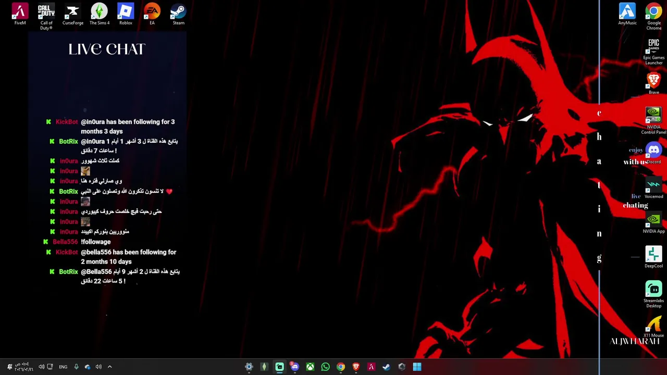Click the microphone tray icon
This screenshot has width=667, height=375.
(x=76, y=367)
